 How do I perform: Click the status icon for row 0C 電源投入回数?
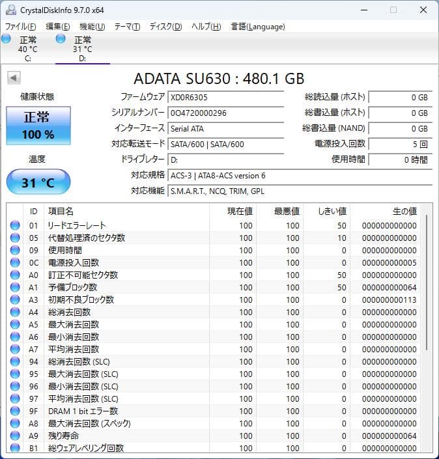(15, 262)
